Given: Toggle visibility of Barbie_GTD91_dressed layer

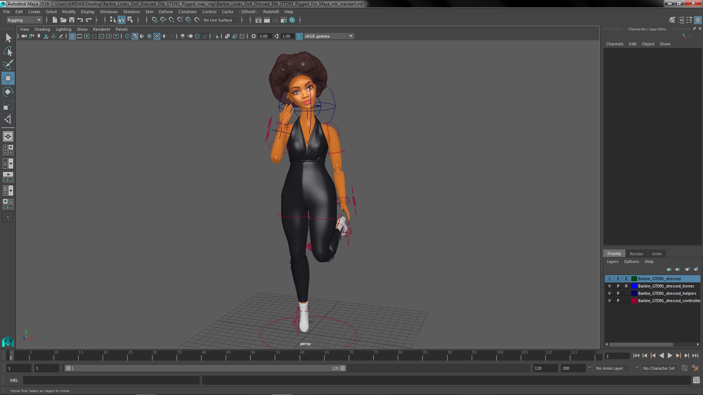Looking at the screenshot, I should [x=610, y=279].
